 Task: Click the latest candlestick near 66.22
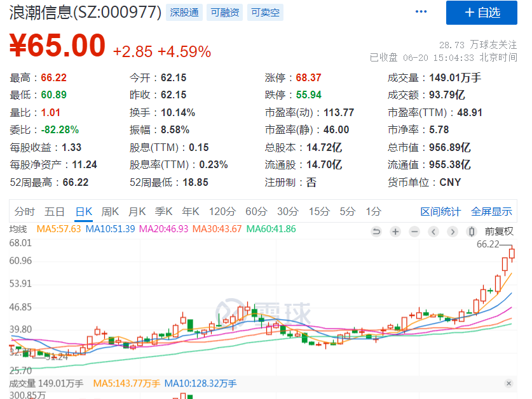pyautogui.click(x=512, y=254)
